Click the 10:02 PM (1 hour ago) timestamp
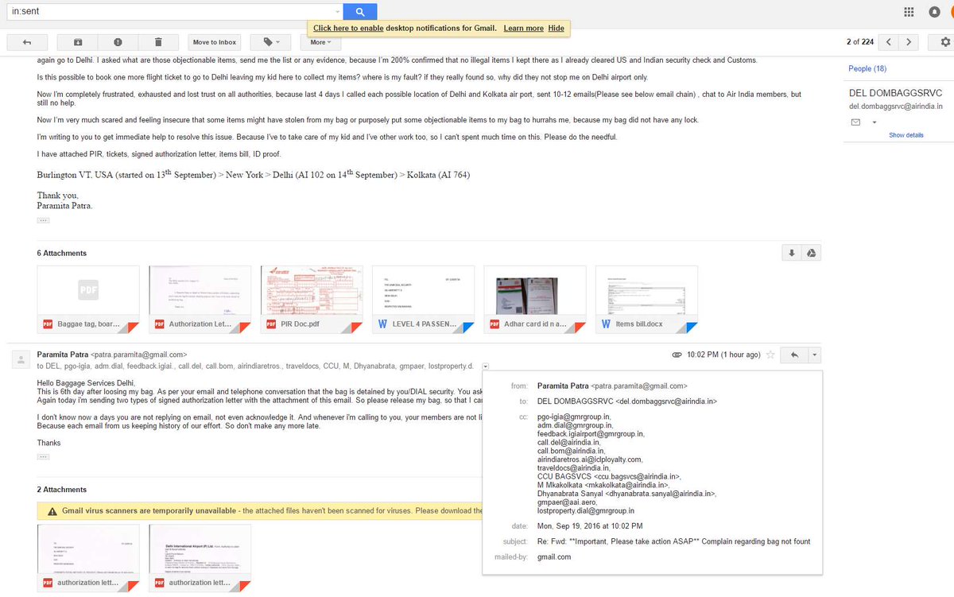 723,355
